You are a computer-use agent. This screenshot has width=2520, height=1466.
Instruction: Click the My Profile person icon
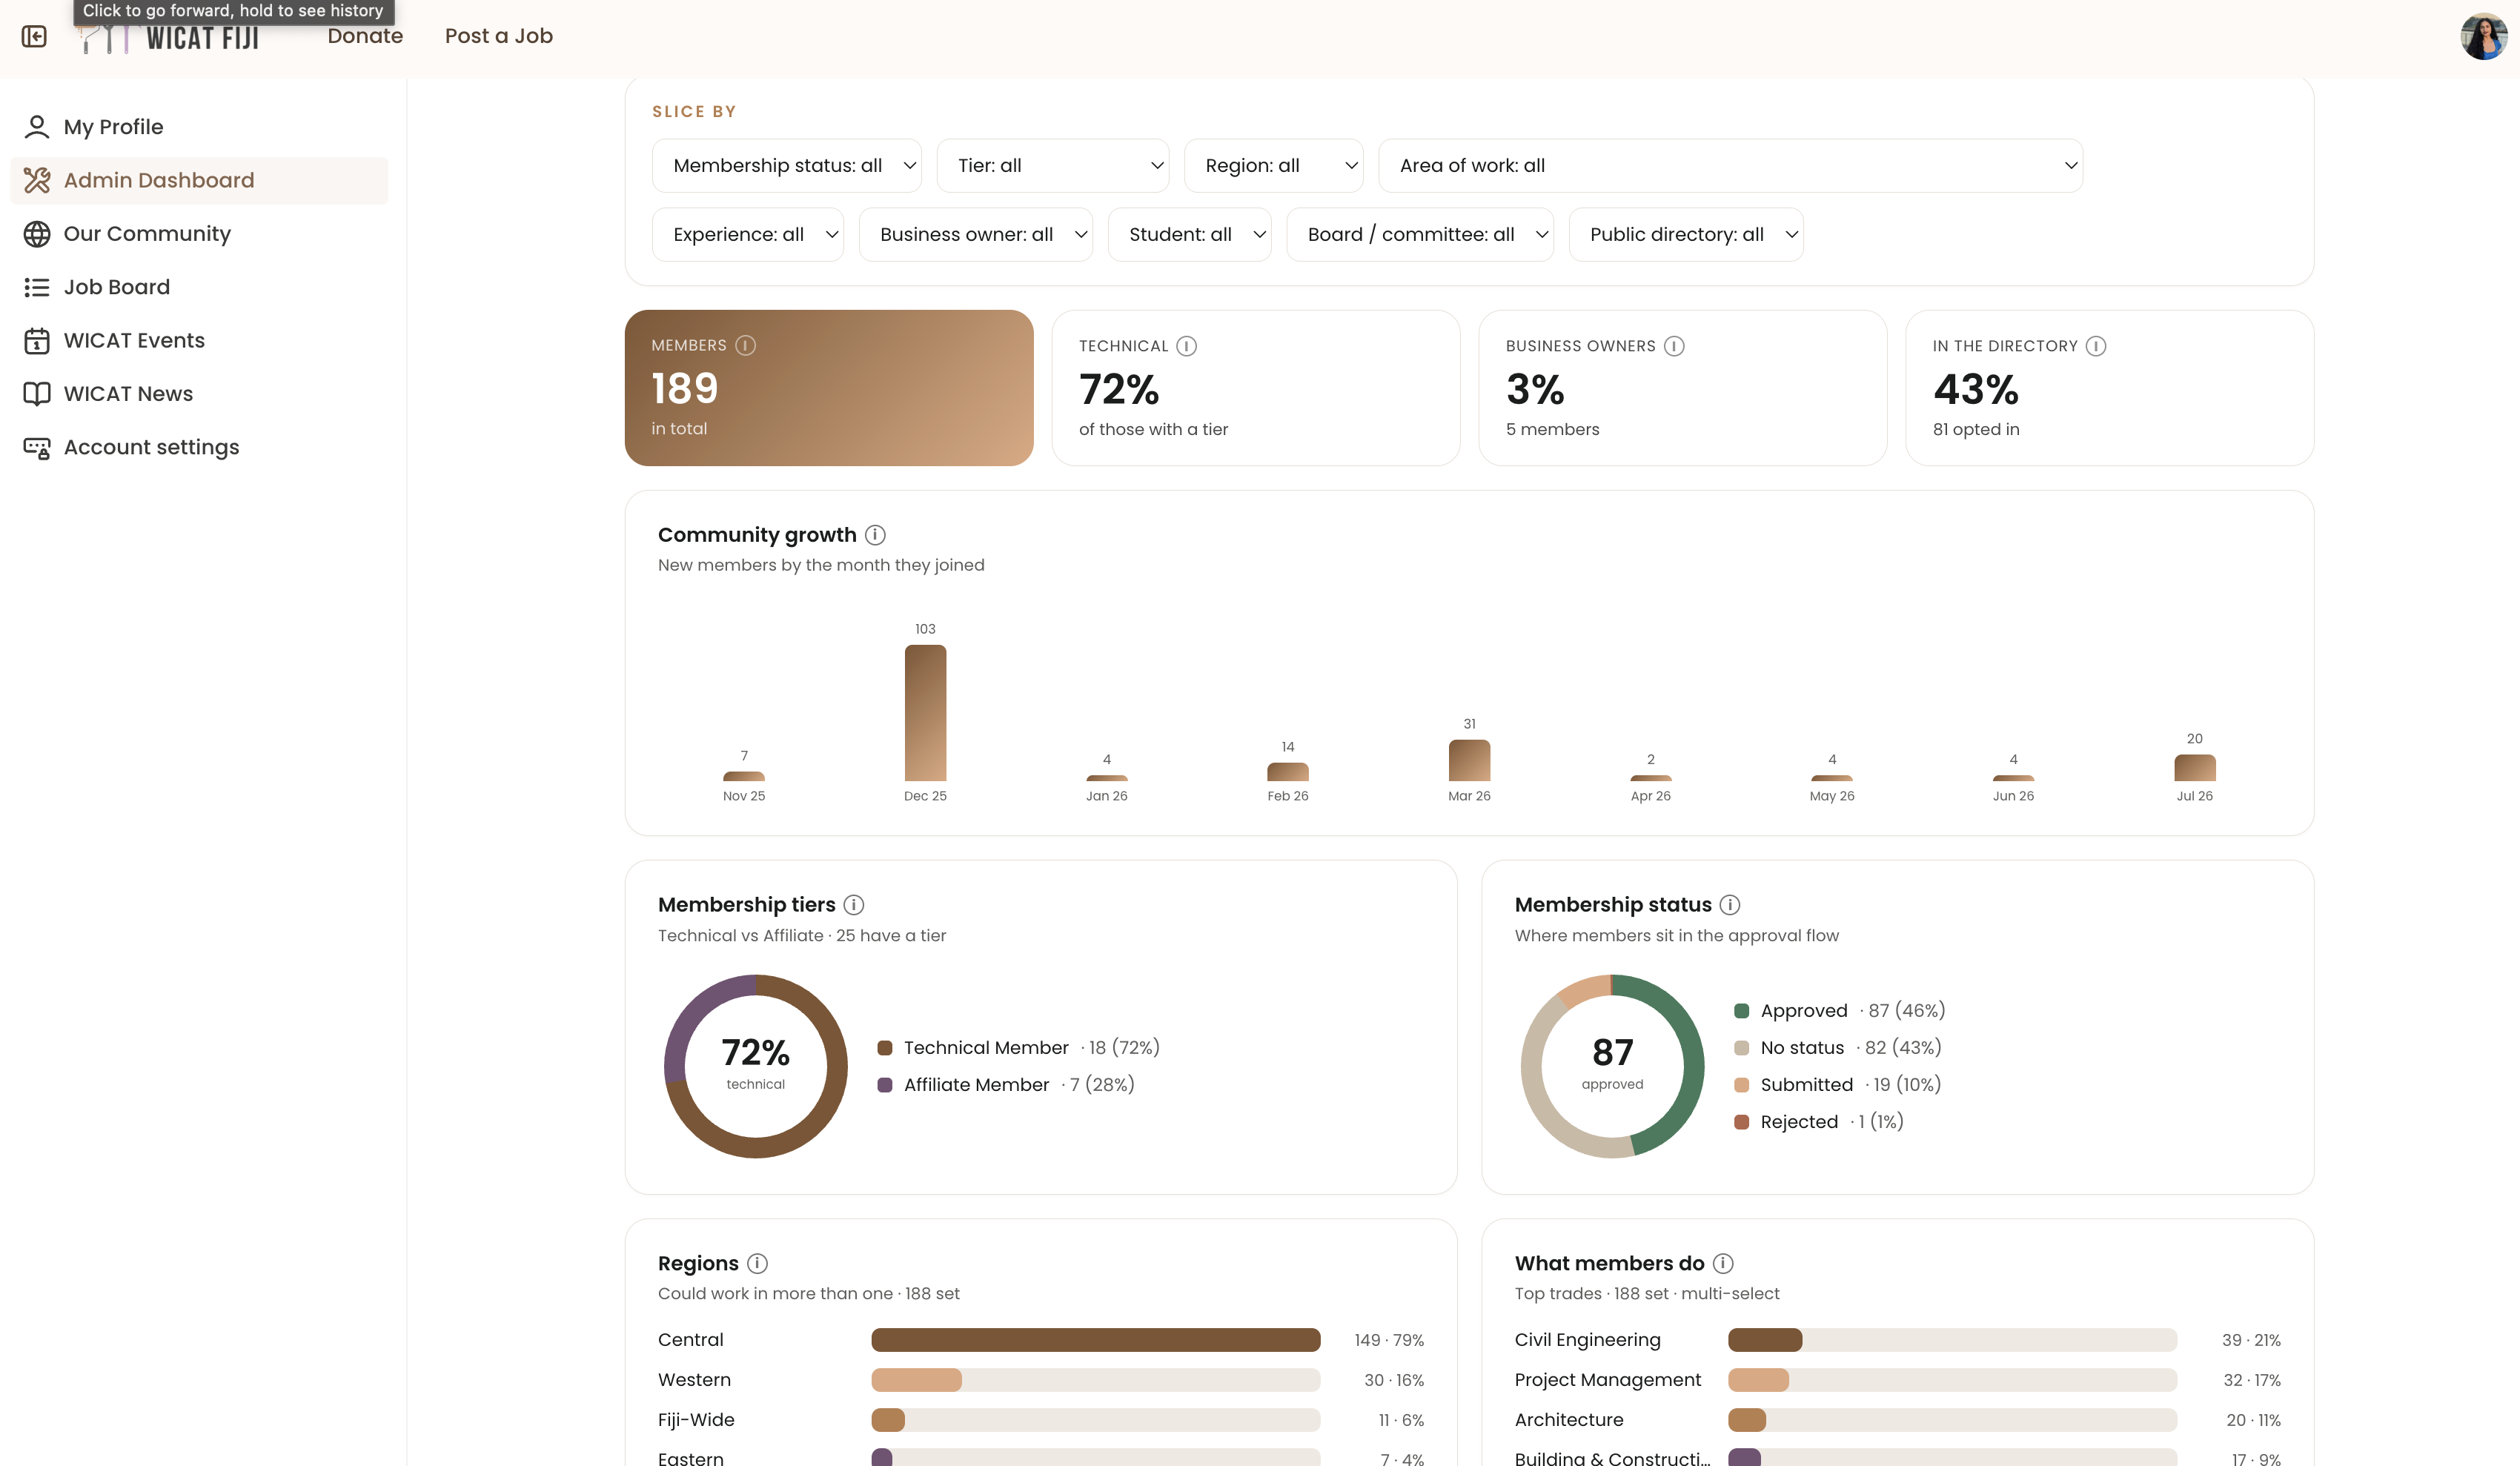click(37, 127)
